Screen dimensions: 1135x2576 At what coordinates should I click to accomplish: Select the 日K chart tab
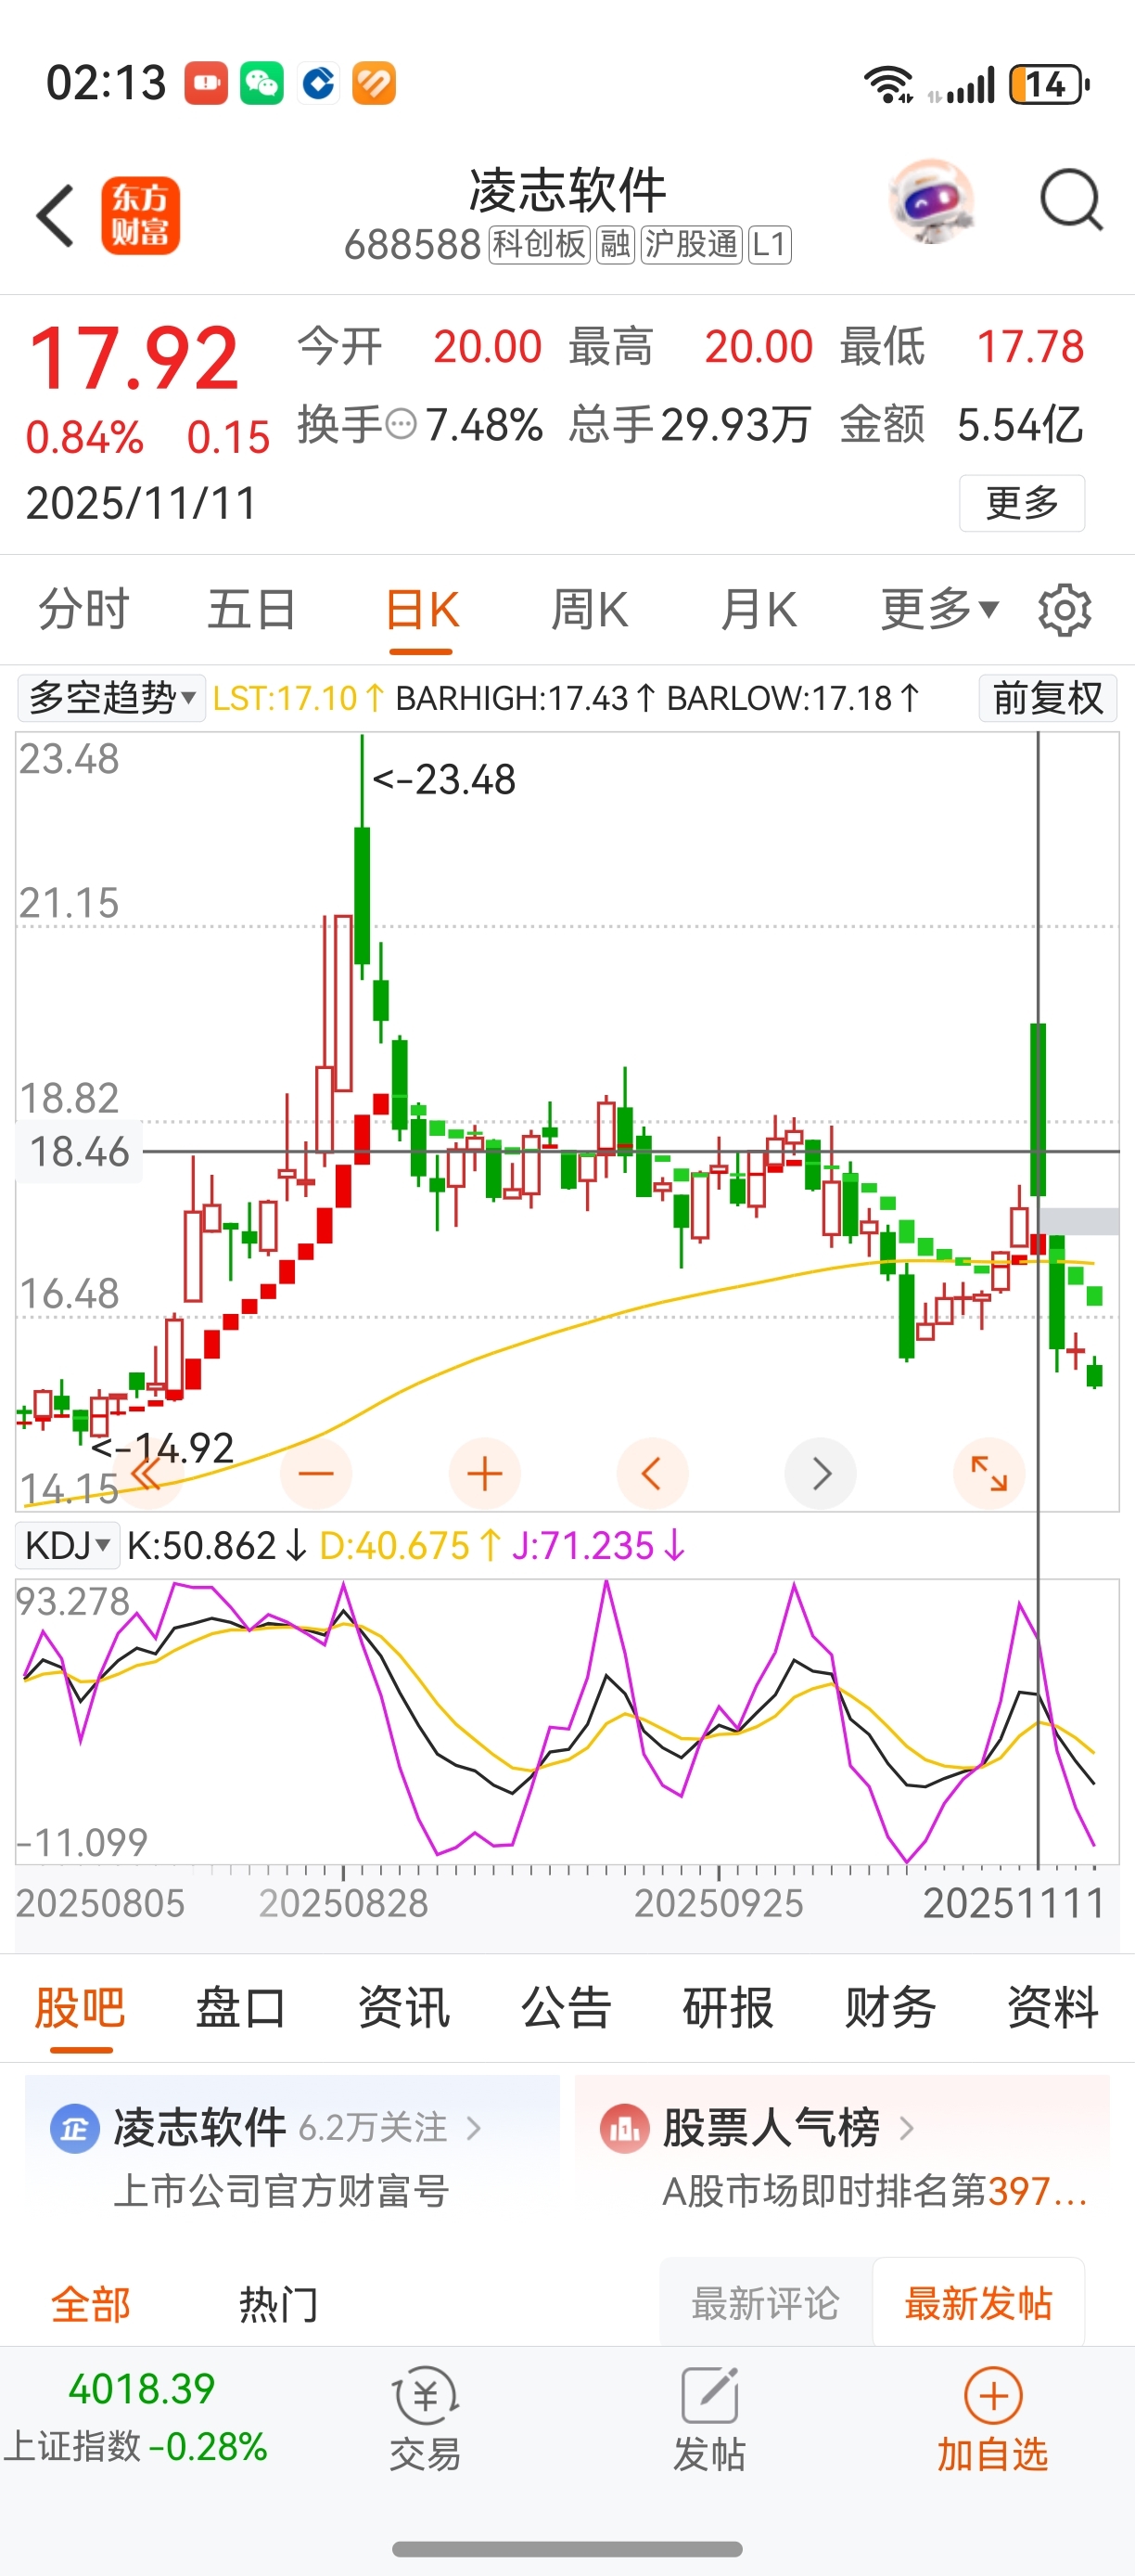click(422, 609)
